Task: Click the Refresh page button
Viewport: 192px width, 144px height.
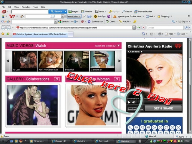Action: [x=138, y=27]
